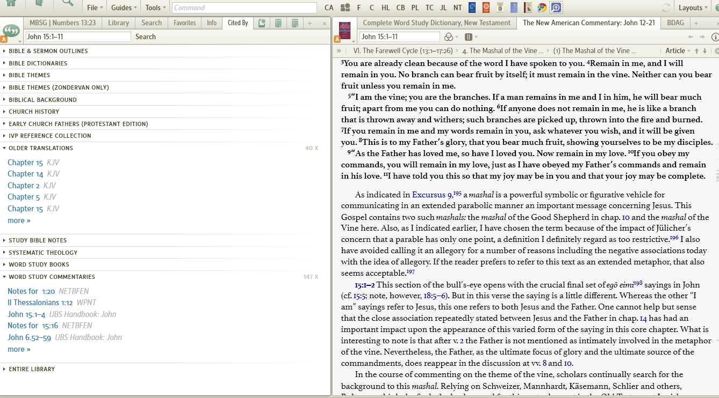
Task: Switch to the Library tab
Action: pos(118,23)
